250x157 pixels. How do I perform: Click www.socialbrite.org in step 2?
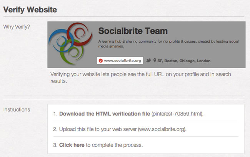click(x=162, y=129)
